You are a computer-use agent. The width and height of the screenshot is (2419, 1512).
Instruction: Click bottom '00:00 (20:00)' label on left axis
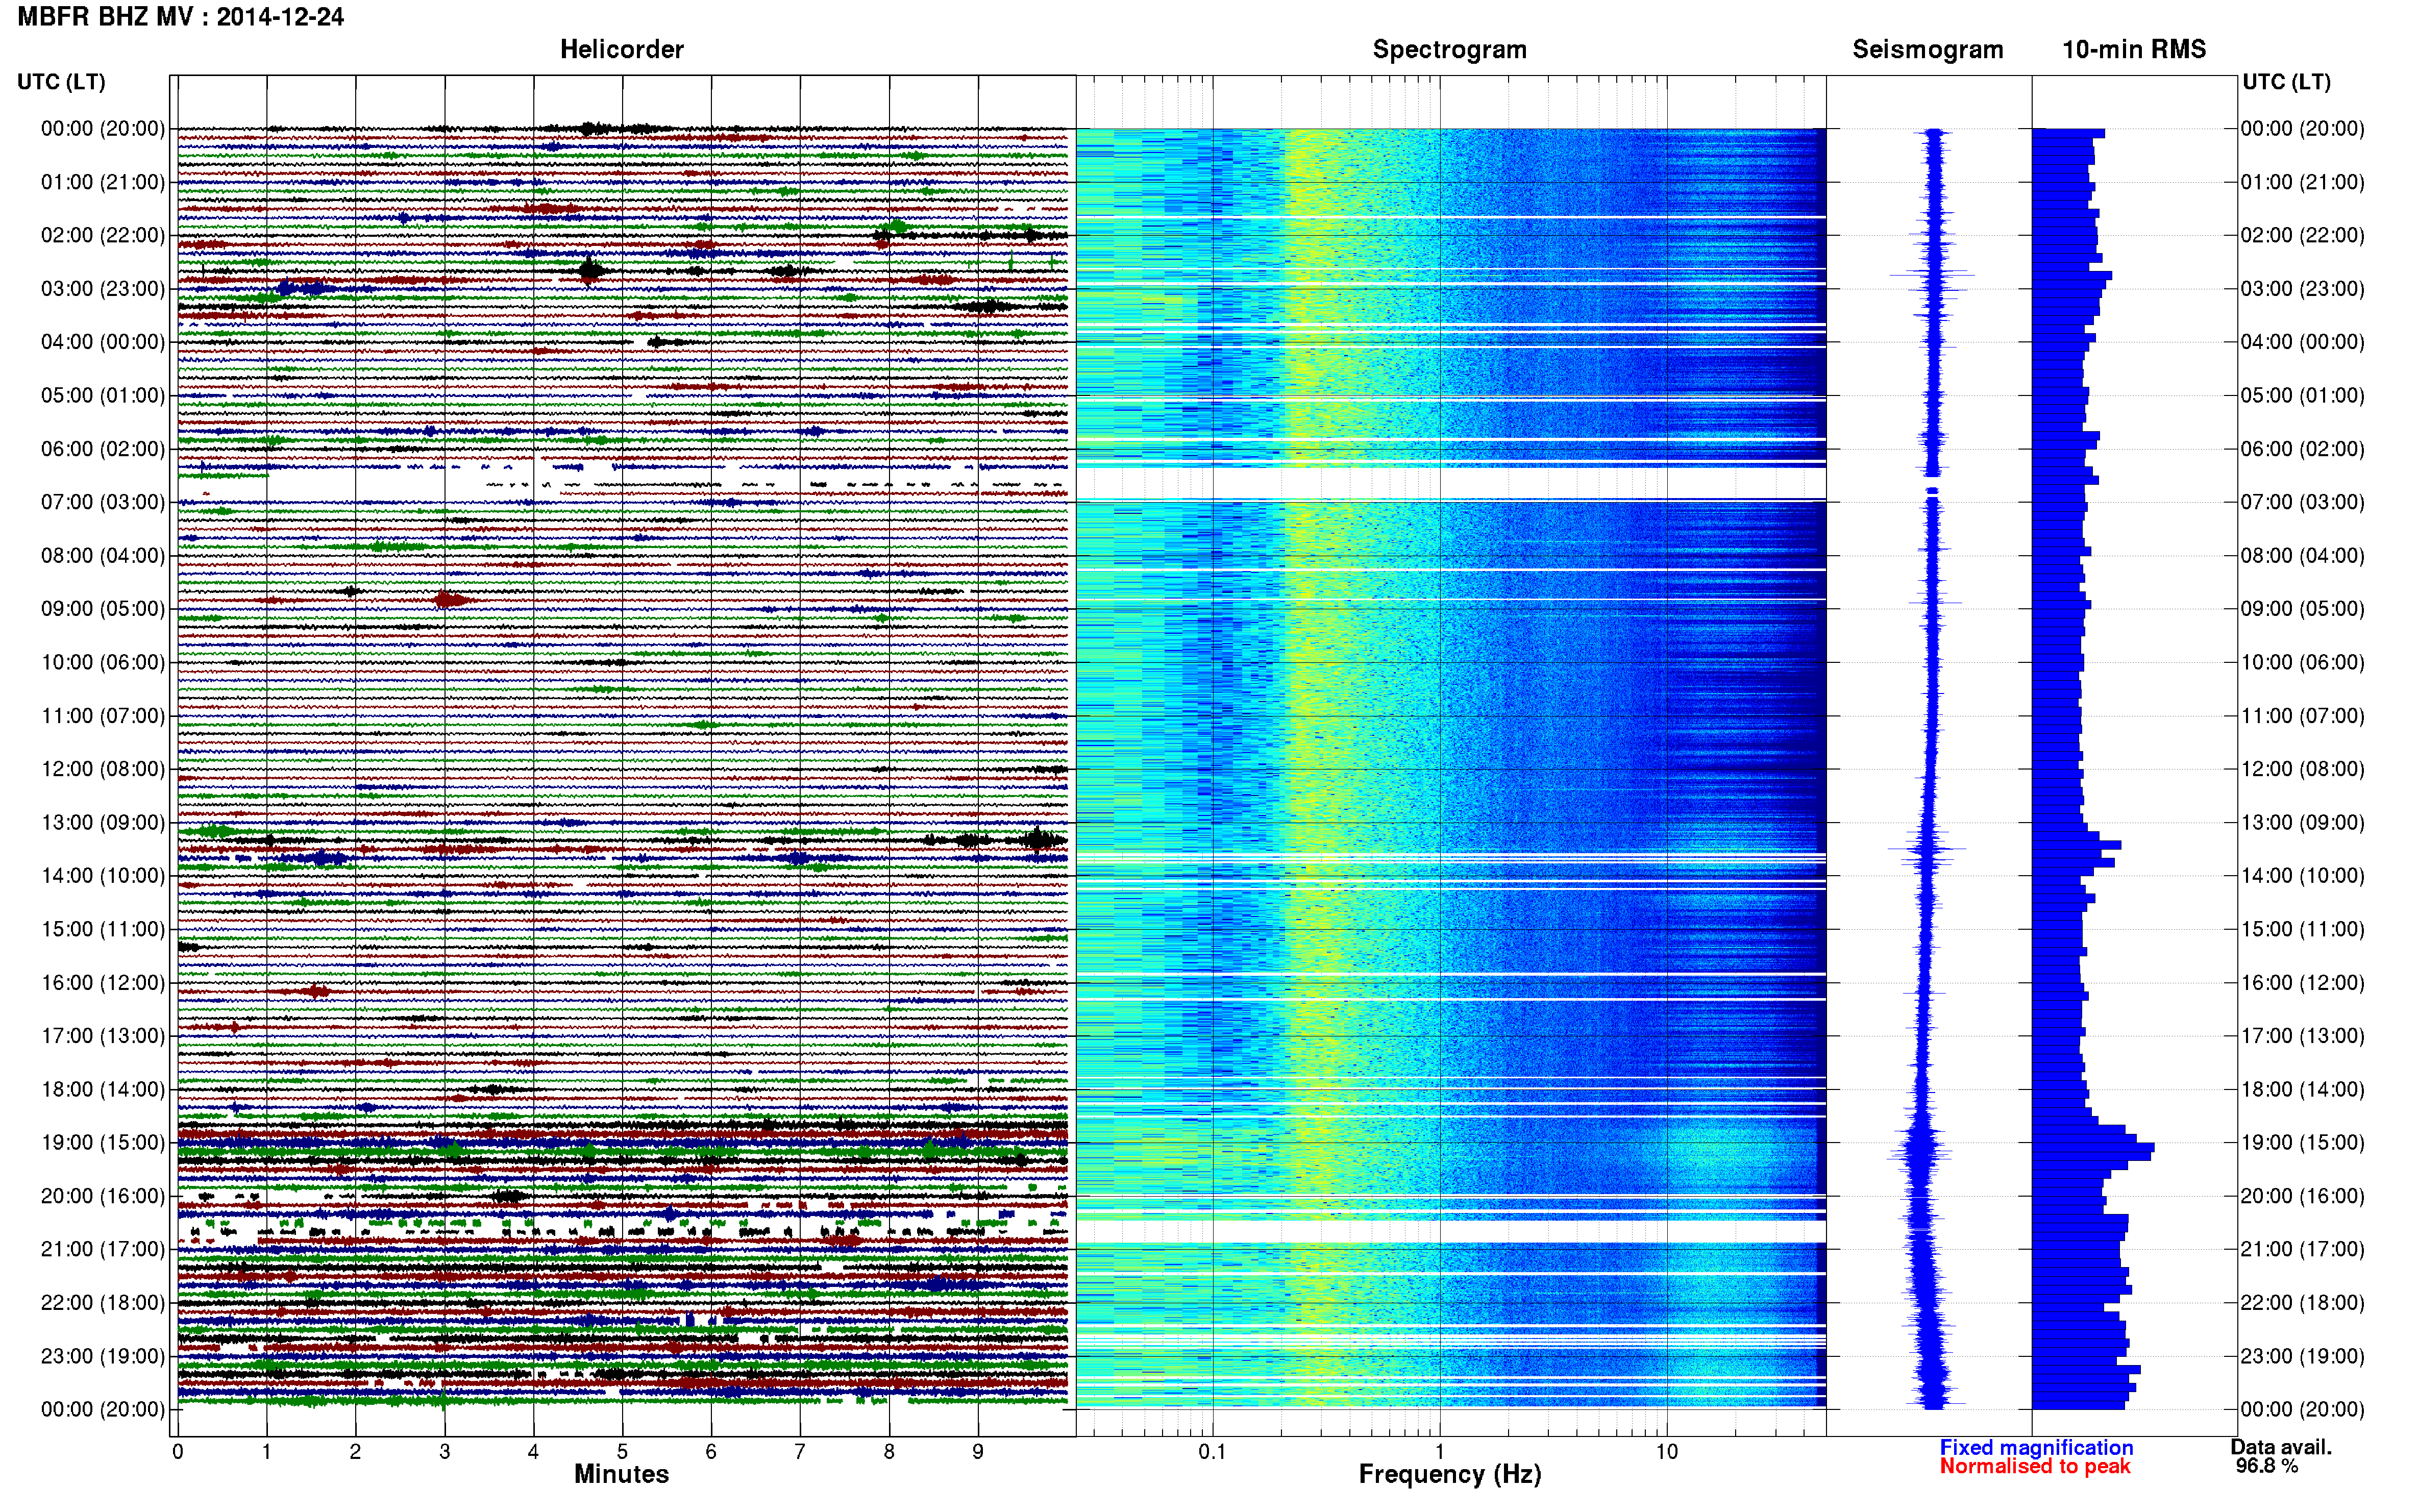(x=103, y=1409)
